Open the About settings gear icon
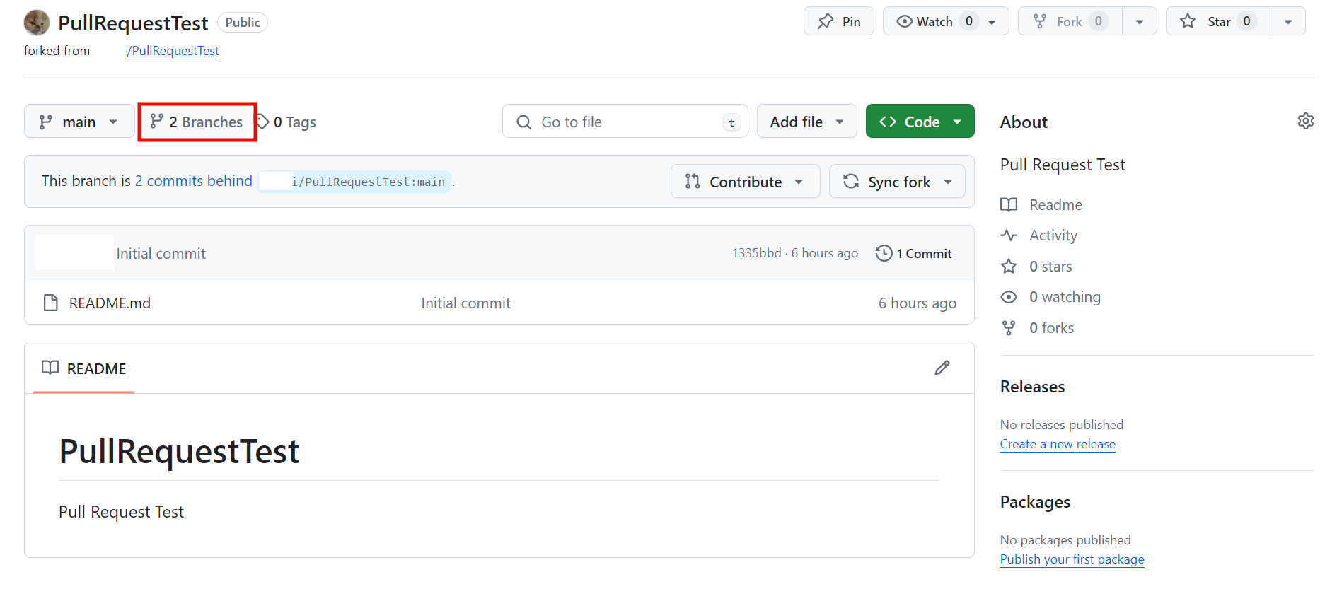Screen dimensions: 1337x601 coord(1305,121)
